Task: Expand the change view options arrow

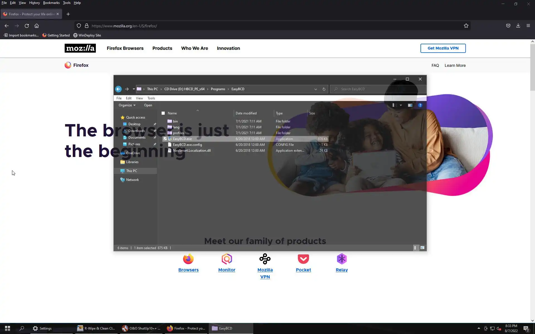Action: point(401,105)
